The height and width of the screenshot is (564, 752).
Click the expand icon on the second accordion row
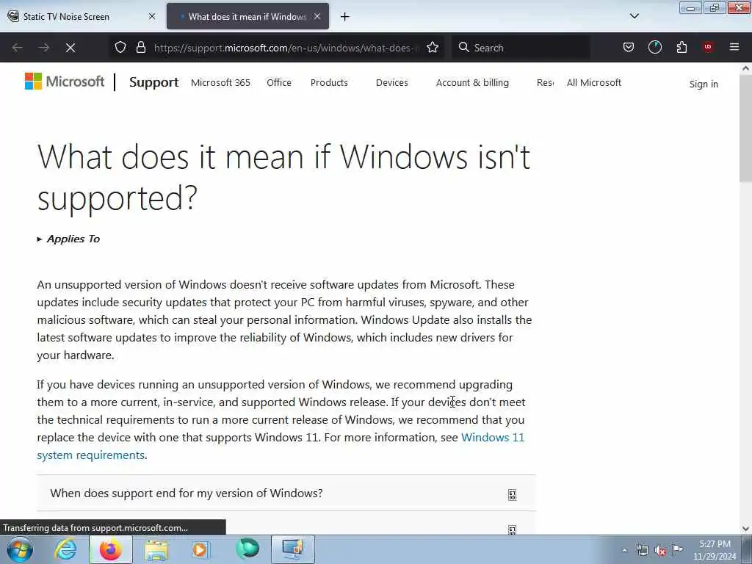[x=512, y=529]
